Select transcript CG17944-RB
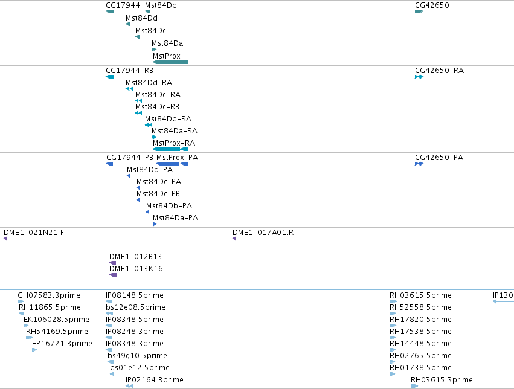Image resolution: width=514 pixels, height=389 pixels. 129,71
